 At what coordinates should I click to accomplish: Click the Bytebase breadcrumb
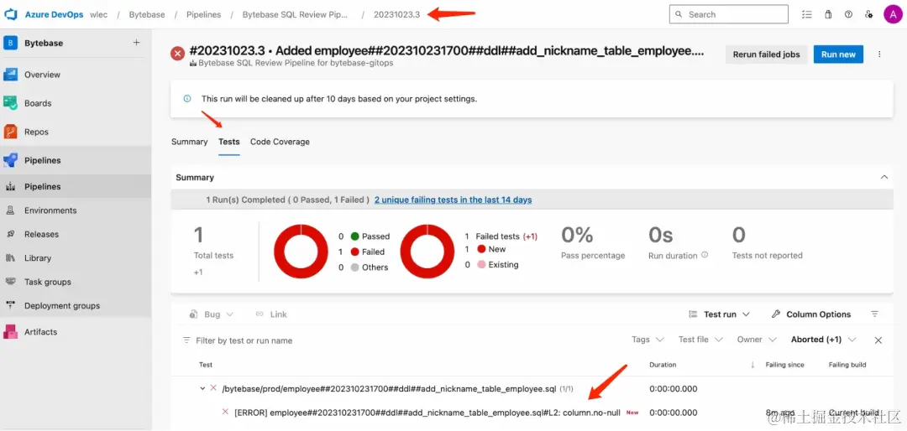coord(147,14)
